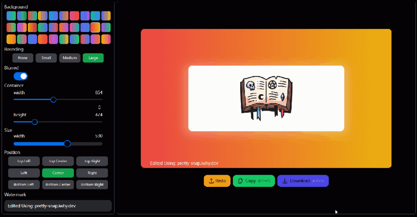Select the highlighted orange gradient swatch
This screenshot has width=417, height=217.
click(x=95, y=27)
